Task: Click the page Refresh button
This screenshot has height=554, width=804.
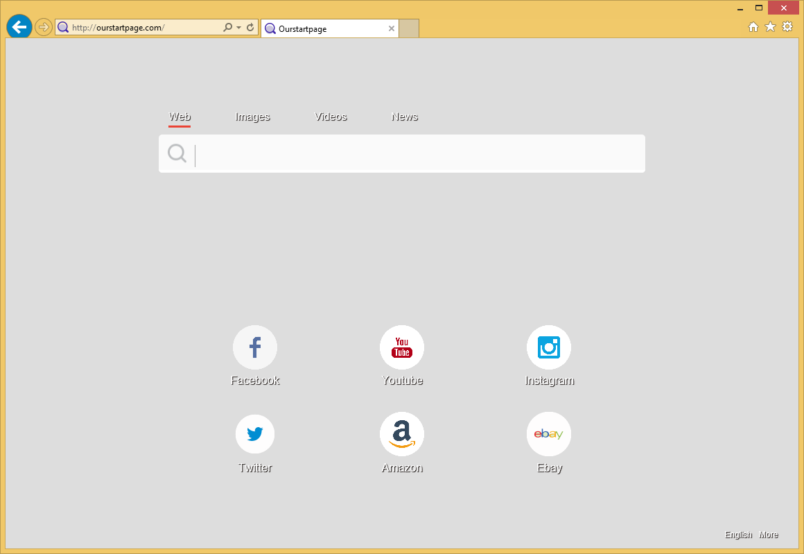Action: pos(250,27)
